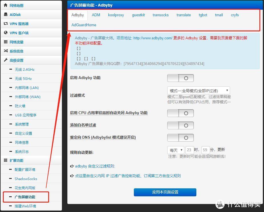Open the transocks tab
The height and width of the screenshot is (212, 264).
[161, 15]
